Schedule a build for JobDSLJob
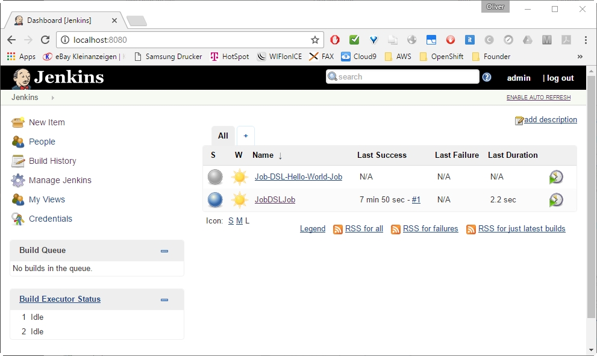Viewport: 597px width, 356px height. click(x=556, y=200)
